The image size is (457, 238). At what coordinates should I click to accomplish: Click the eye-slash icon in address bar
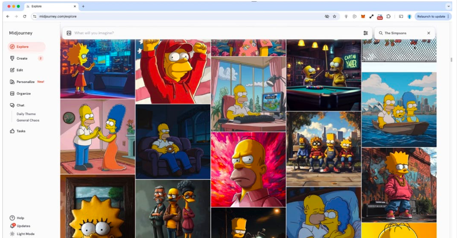(327, 17)
